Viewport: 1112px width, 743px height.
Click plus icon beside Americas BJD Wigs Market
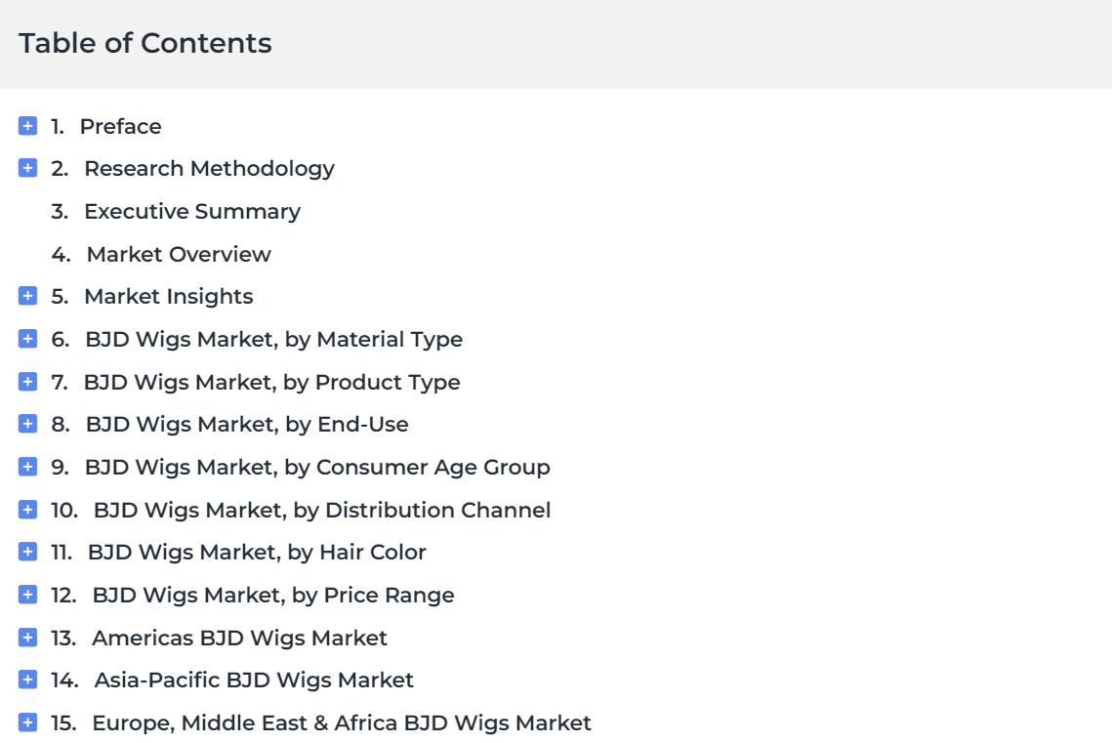click(x=27, y=638)
